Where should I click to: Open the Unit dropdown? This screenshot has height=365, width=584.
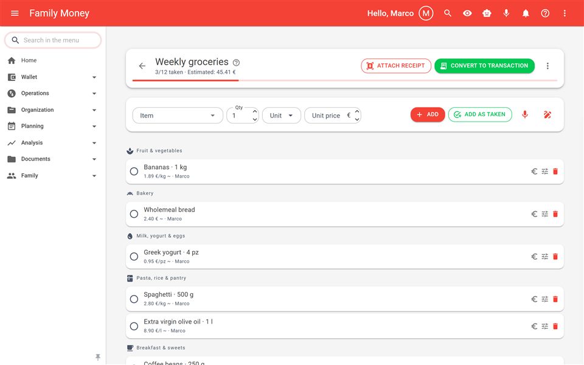pos(281,116)
